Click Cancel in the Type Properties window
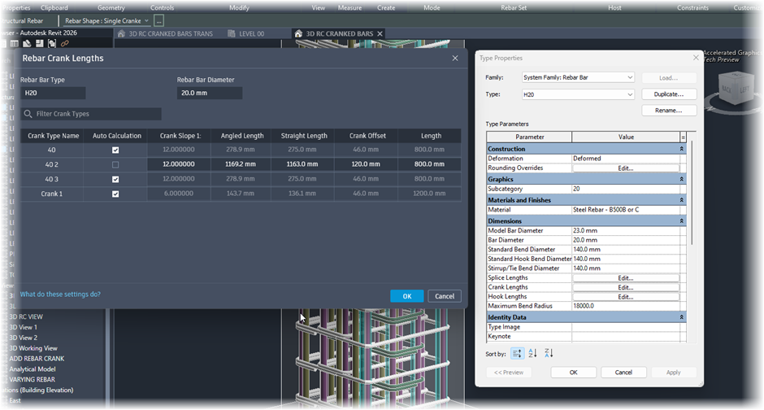The width and height of the screenshot is (764, 410). tap(623, 373)
